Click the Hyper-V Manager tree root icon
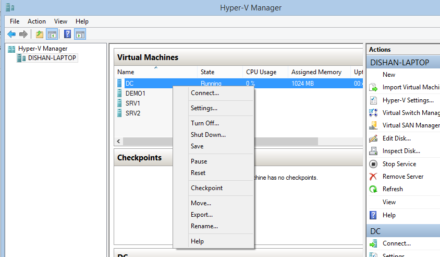The image size is (440, 257). (11, 49)
